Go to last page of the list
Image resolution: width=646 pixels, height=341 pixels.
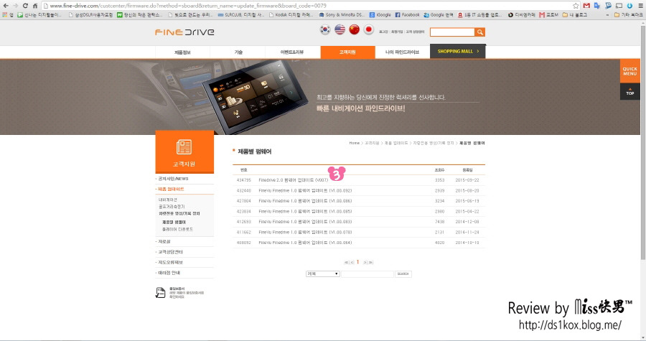(x=371, y=262)
